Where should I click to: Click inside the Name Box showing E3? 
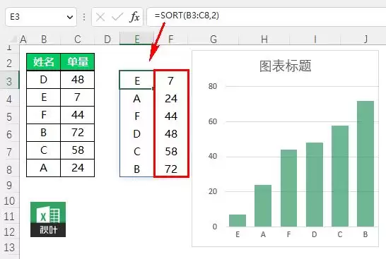[x=35, y=17]
